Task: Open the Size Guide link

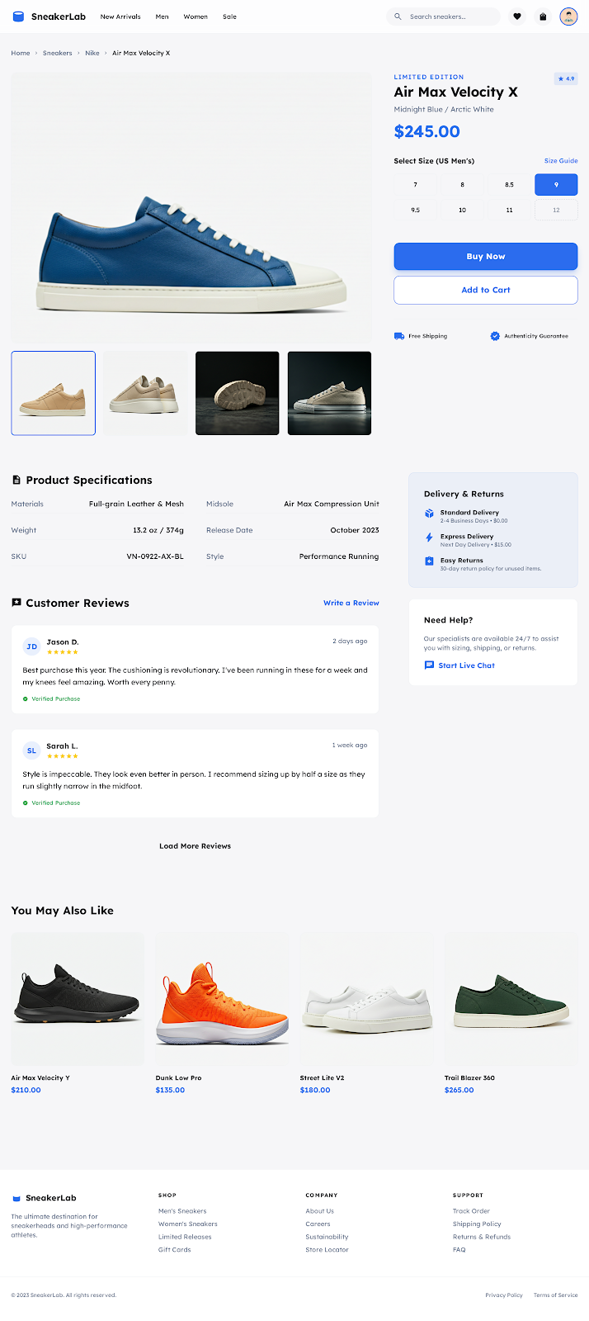Action: point(560,161)
